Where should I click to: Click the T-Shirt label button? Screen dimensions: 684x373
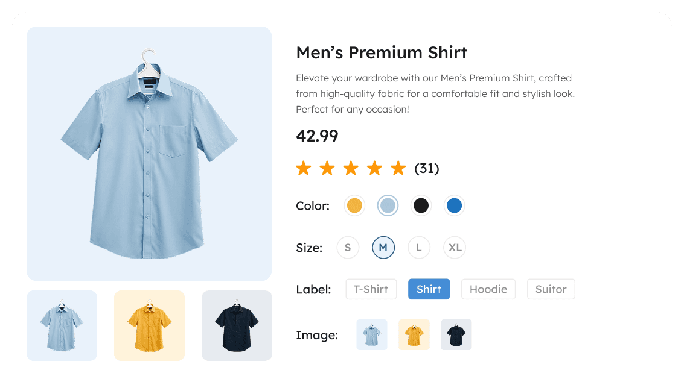(371, 289)
